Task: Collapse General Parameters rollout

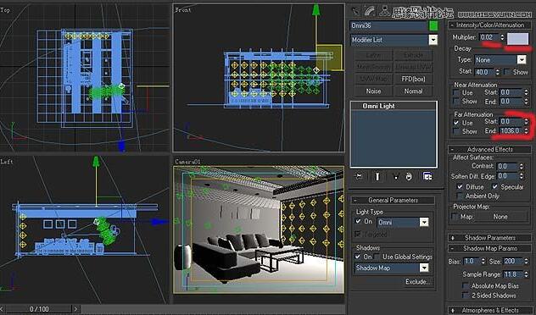Action: pyautogui.click(x=393, y=201)
